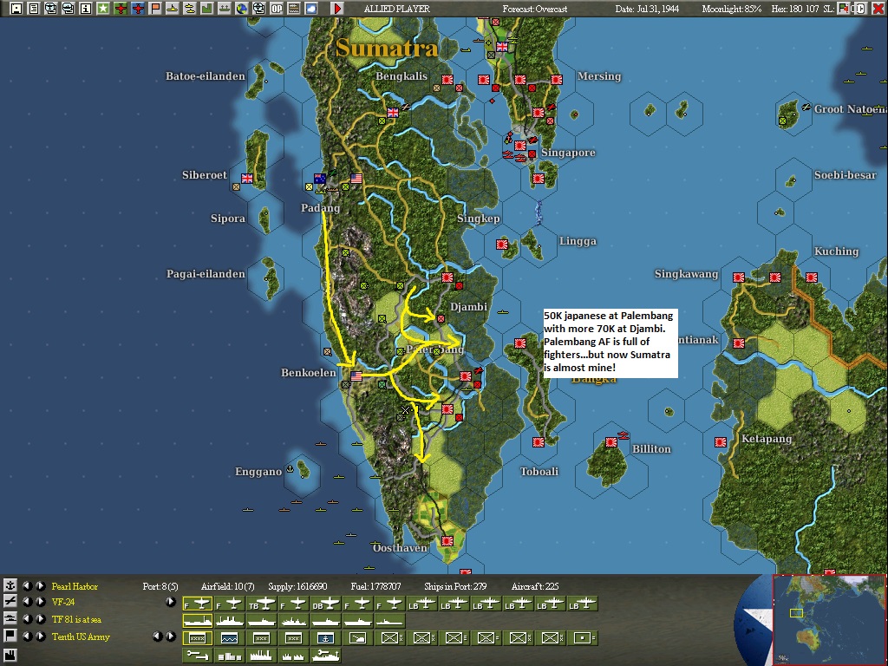Open the save game disk icon

tap(16, 9)
